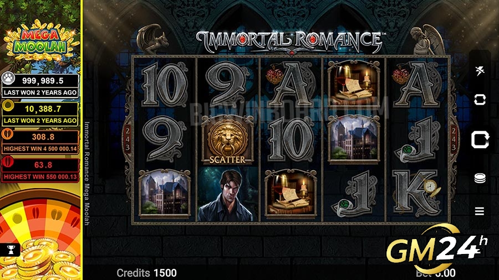Click the 10,388.7 Major jackpot panel
The image size is (499, 280).
(x=40, y=113)
